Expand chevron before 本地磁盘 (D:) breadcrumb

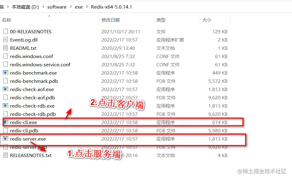coord(8,7)
